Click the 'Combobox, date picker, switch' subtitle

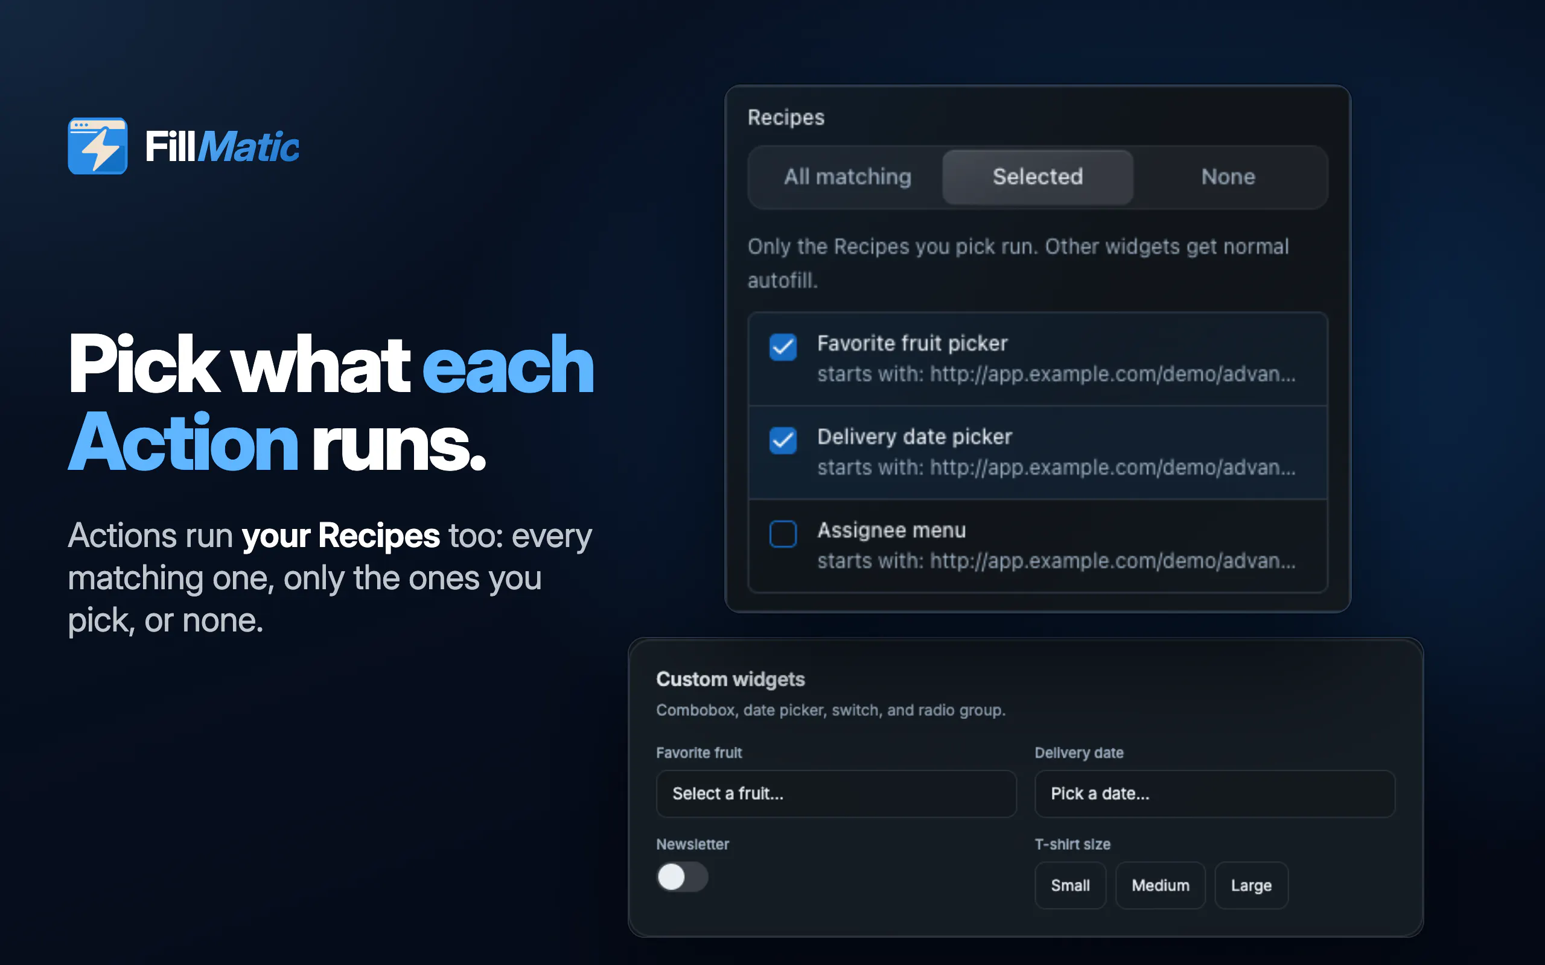pos(830,710)
